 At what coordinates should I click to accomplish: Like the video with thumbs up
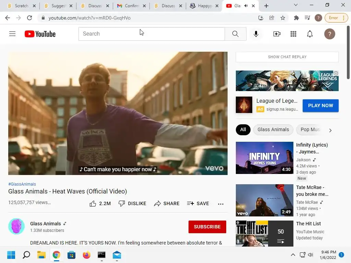(100, 203)
